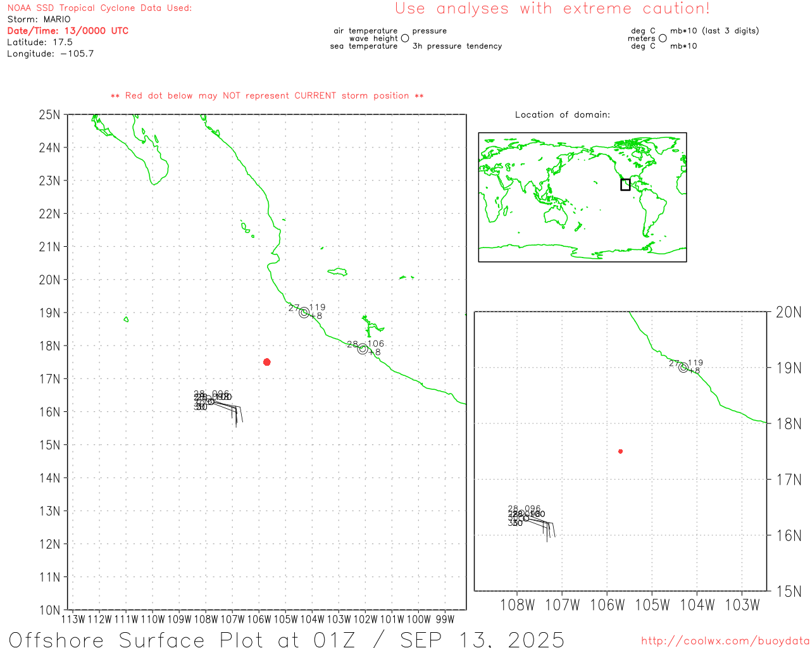This screenshot has width=810, height=648.
Task: Click the pressure value 119 on the main map
Action: (x=317, y=308)
